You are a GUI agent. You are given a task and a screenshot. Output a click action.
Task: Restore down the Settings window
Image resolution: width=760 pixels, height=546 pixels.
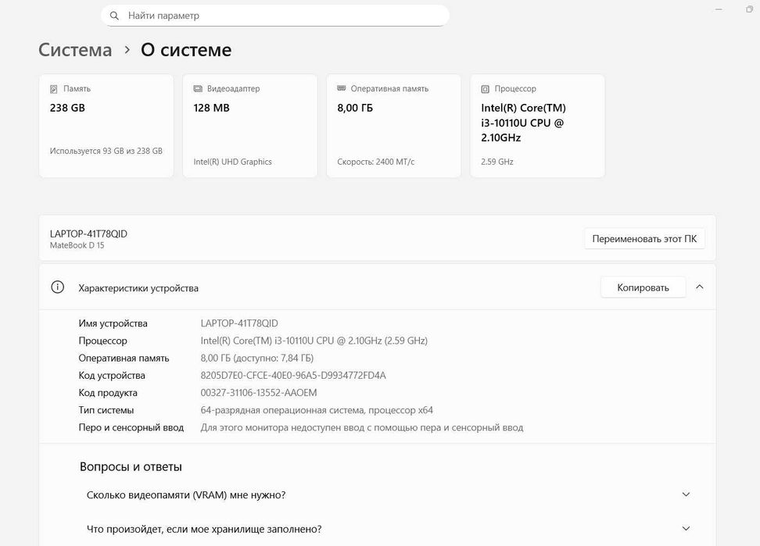coord(750,9)
